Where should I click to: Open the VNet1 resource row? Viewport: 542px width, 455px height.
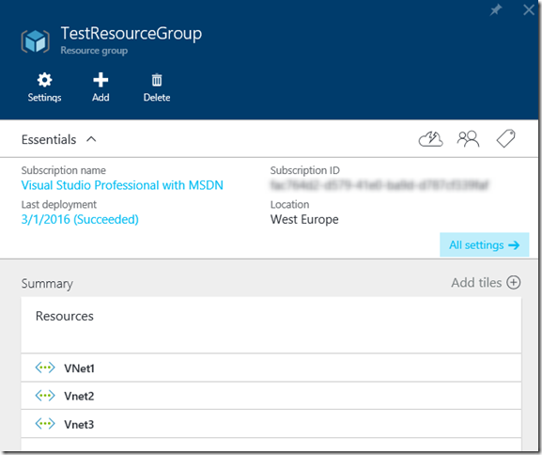[271, 368]
